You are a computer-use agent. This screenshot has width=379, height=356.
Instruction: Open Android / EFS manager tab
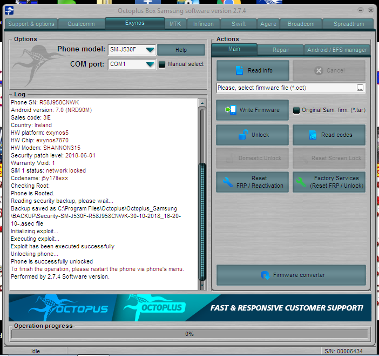tap(337, 50)
